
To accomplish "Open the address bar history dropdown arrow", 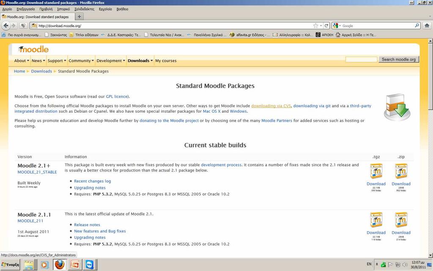I will coord(321,26).
